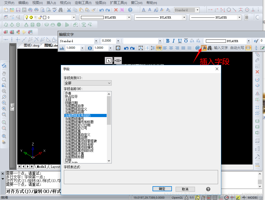Expand the Field category 全部 dropdown

coord(88,83)
